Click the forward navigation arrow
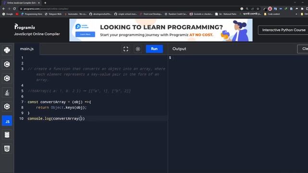Image resolution: width=308 pixels, height=173 pixels. [x=9, y=9]
